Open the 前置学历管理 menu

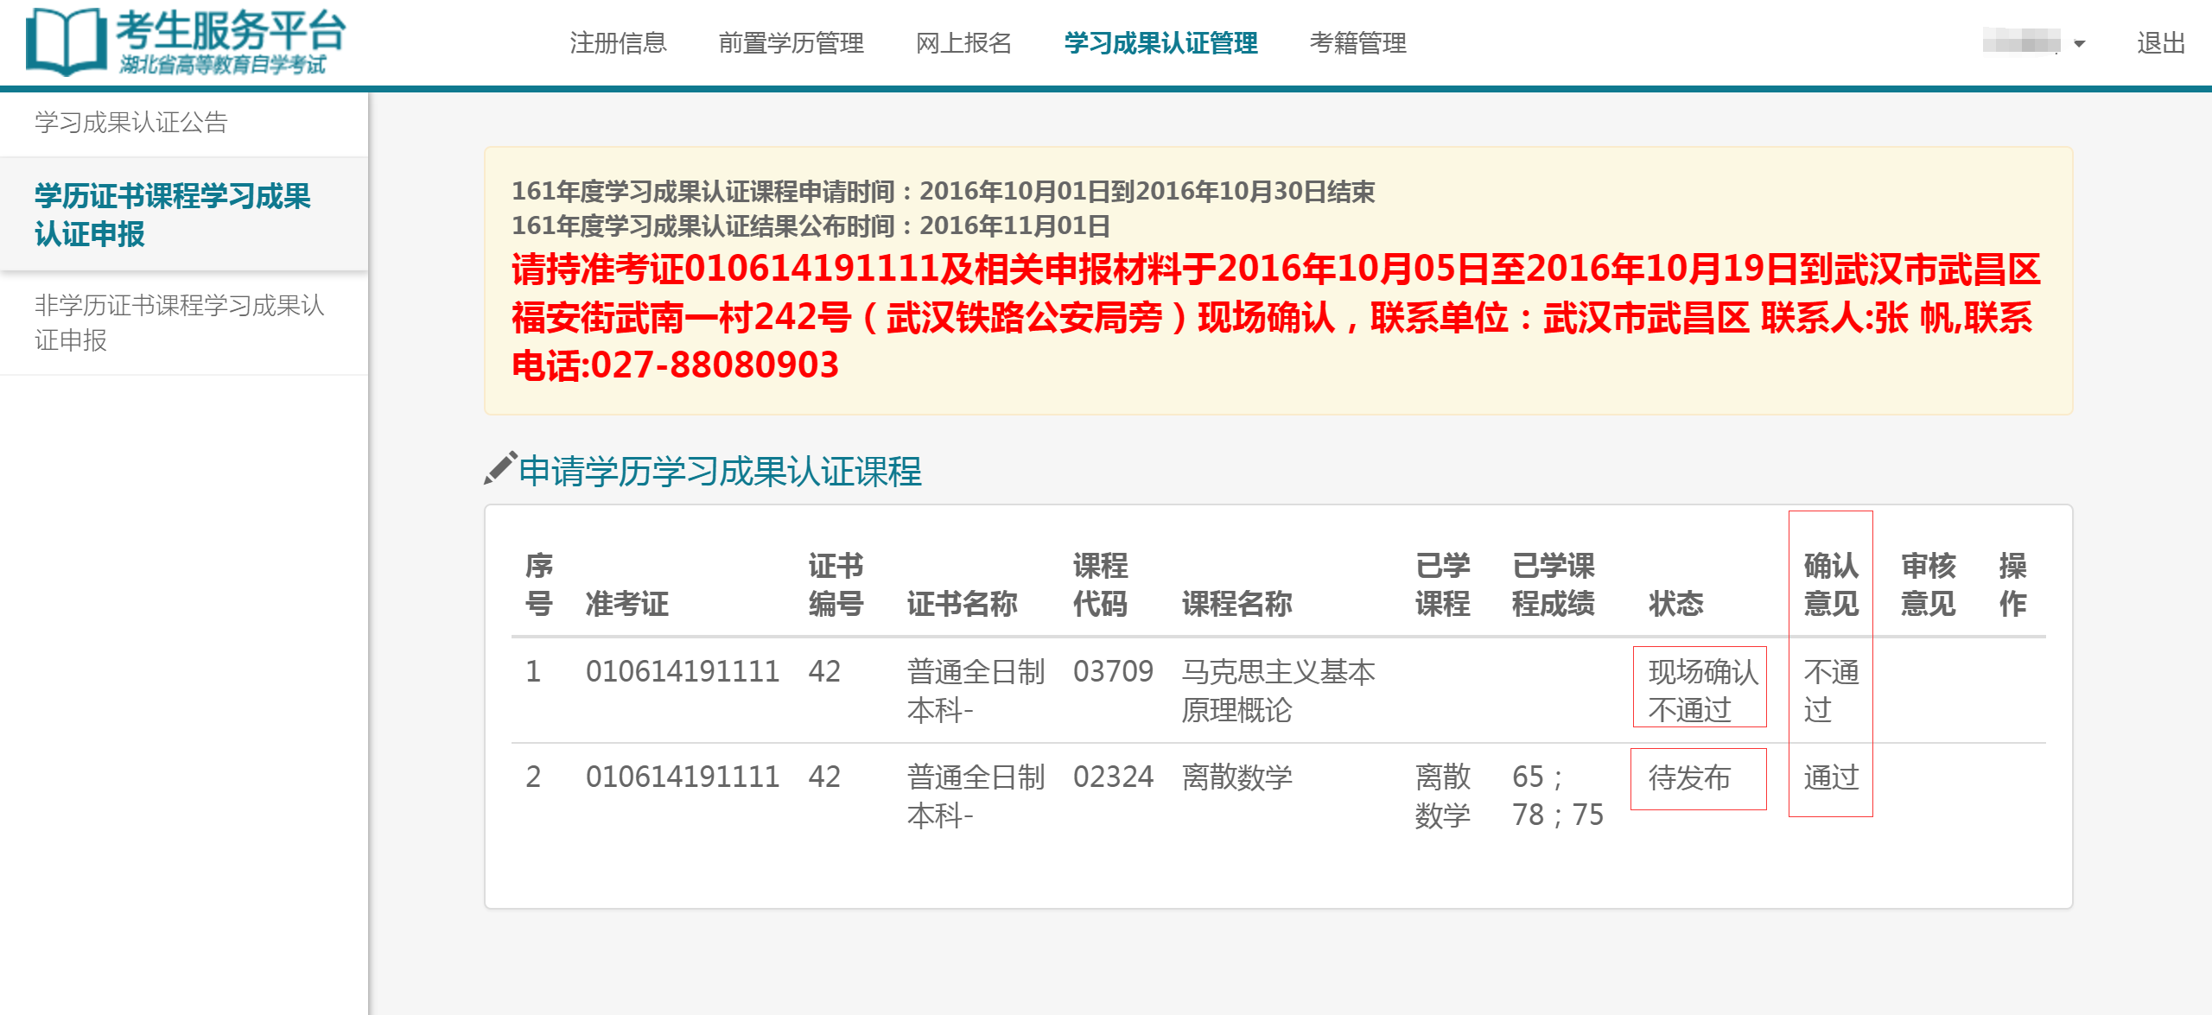(x=791, y=43)
